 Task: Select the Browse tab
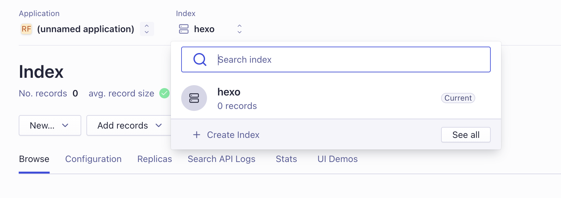34,159
